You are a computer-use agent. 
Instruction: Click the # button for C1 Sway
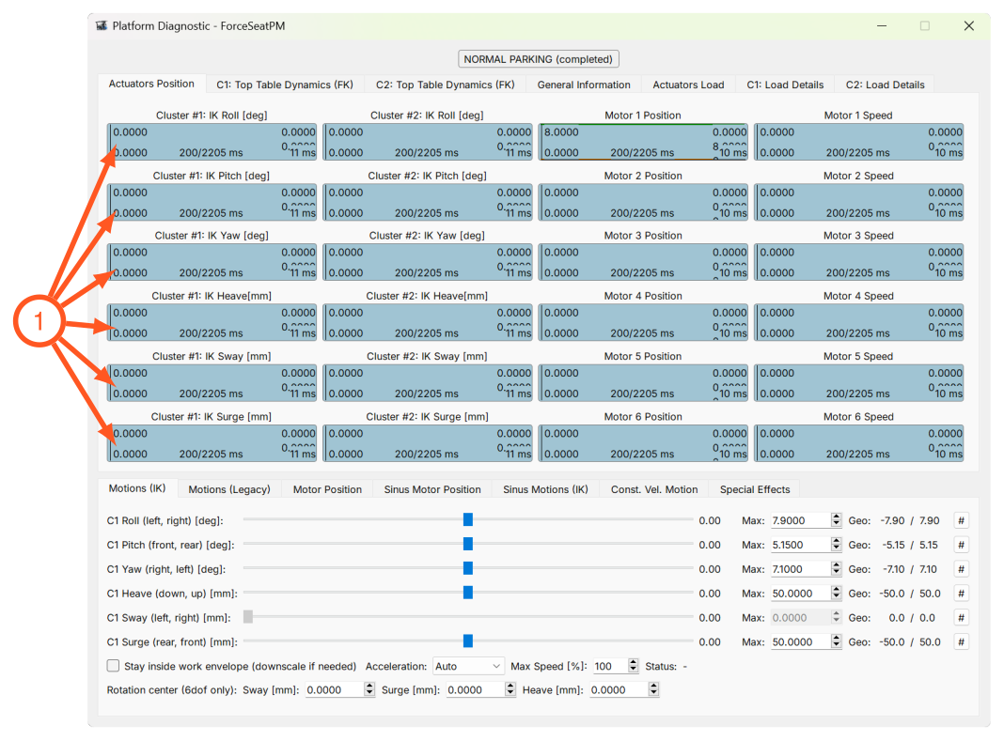point(961,618)
